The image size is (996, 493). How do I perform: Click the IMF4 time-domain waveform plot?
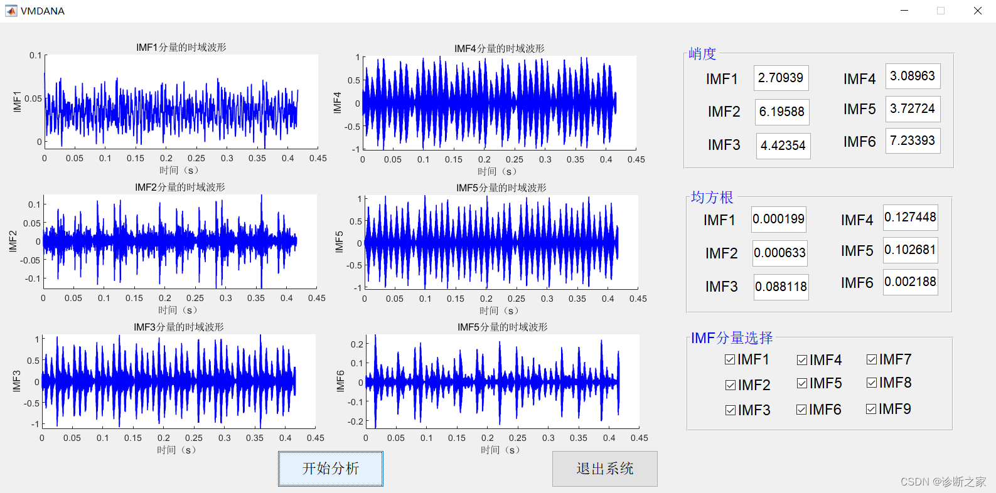500,103
